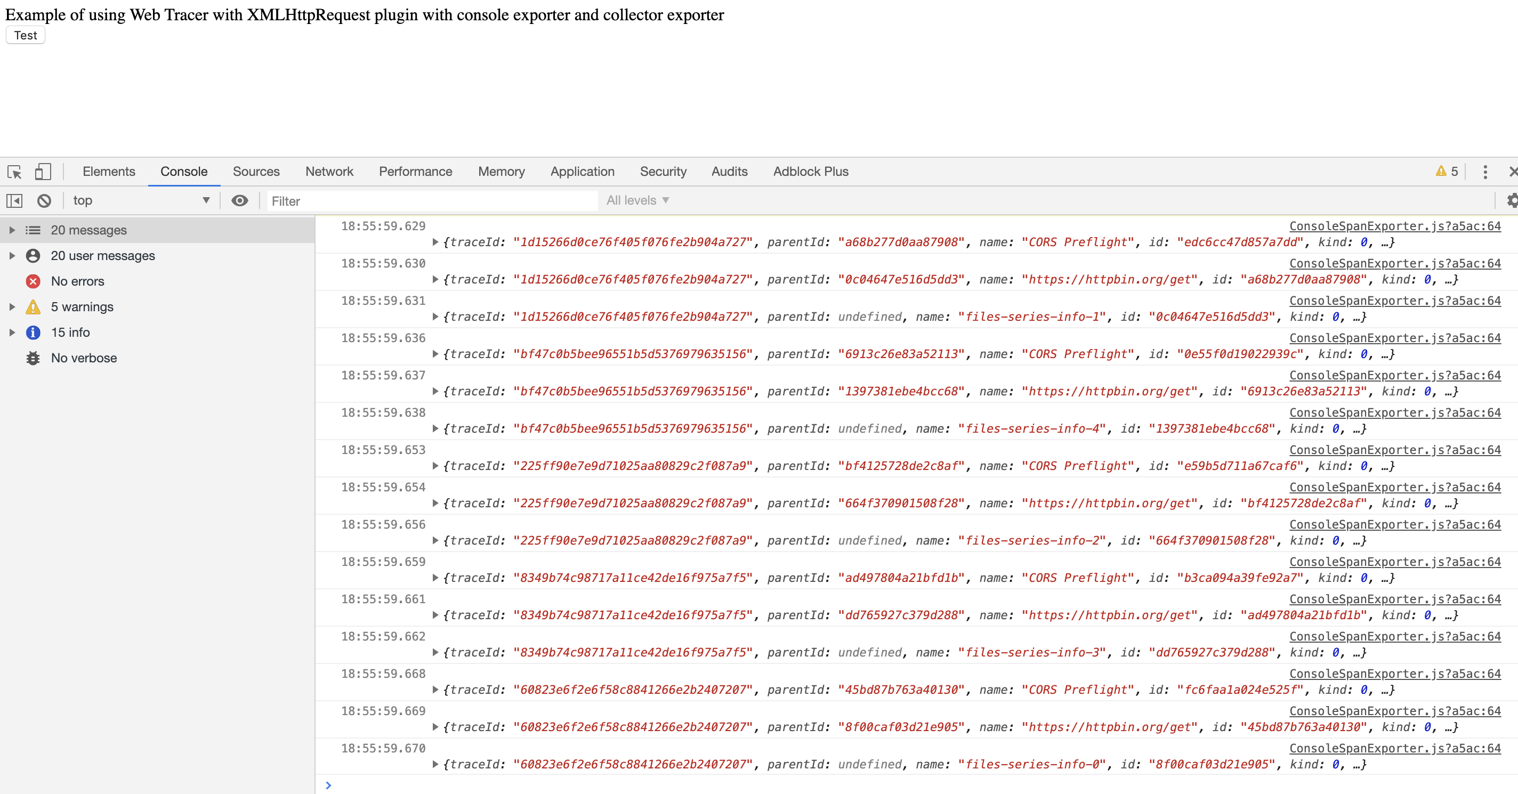Screen dimensions: 1518x794
Task: Open the top context dropdown
Action: (140, 201)
